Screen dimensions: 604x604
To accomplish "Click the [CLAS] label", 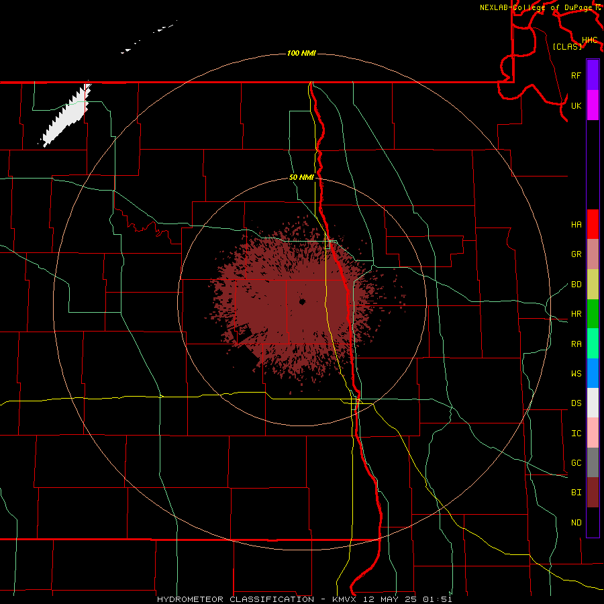I will click(567, 46).
